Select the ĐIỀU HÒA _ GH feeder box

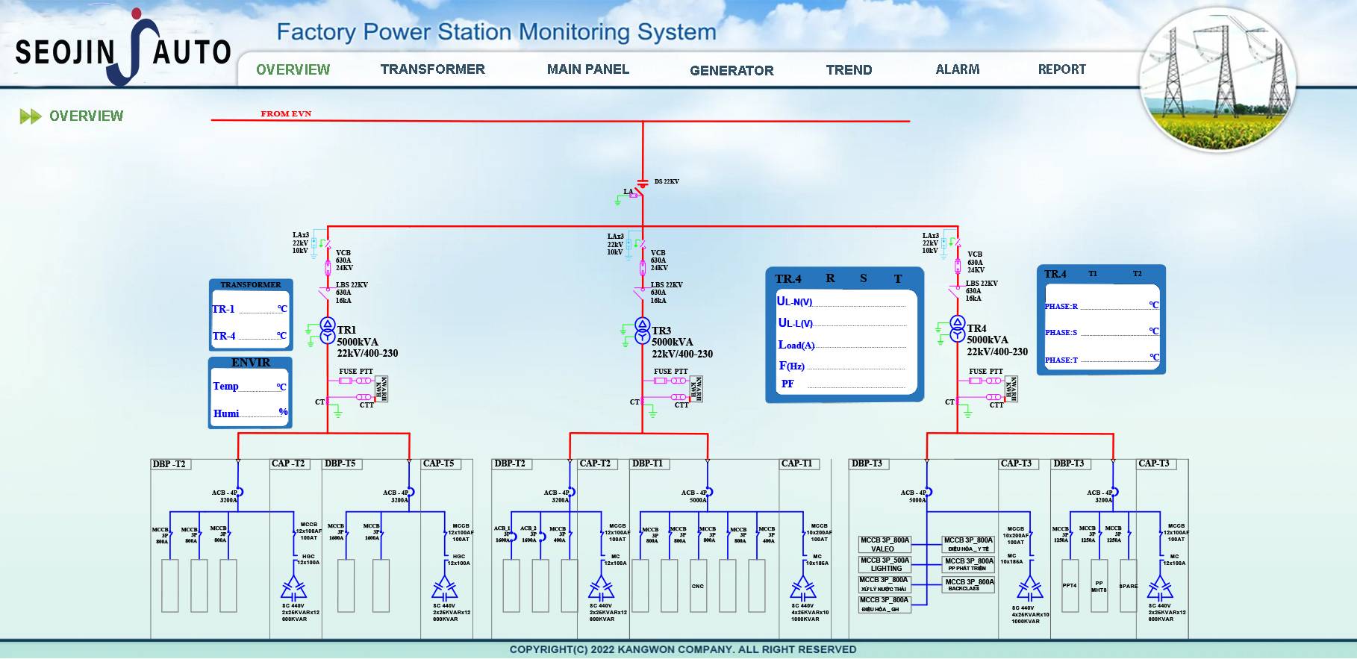[885, 604]
